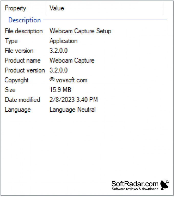This screenshot has height=197, width=175.
Task: Select the 'Application' type value
Action: tap(63, 41)
